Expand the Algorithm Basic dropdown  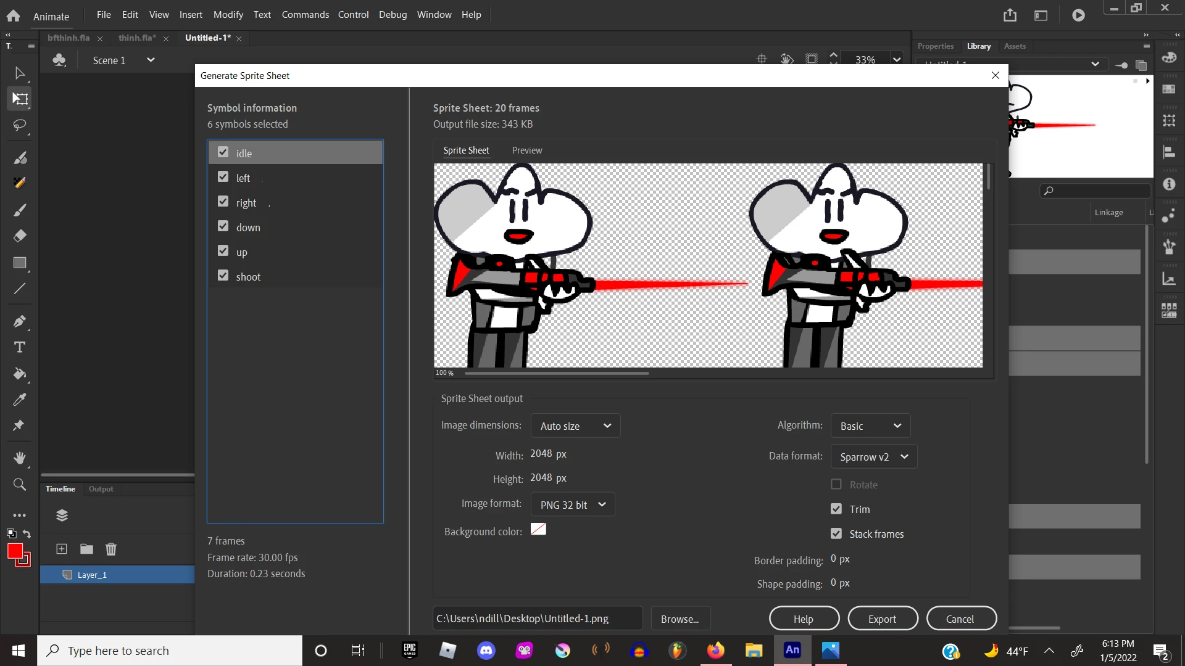click(870, 426)
